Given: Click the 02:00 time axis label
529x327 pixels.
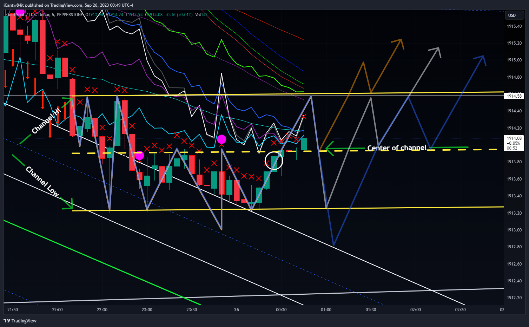Looking at the screenshot, I should (x=416, y=310).
